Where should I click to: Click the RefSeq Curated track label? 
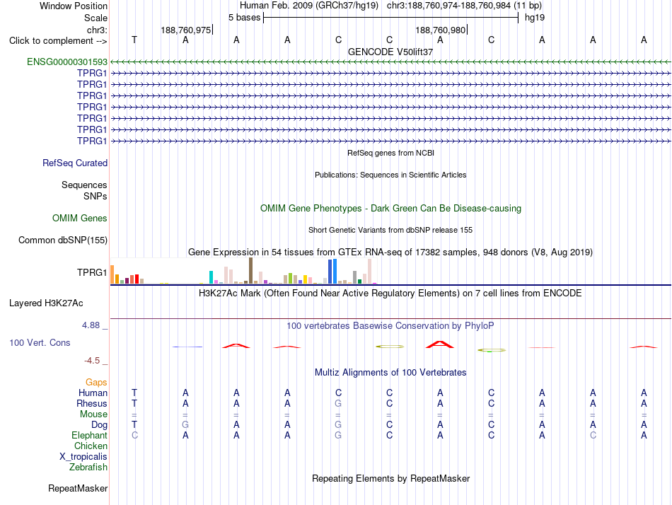coord(75,163)
